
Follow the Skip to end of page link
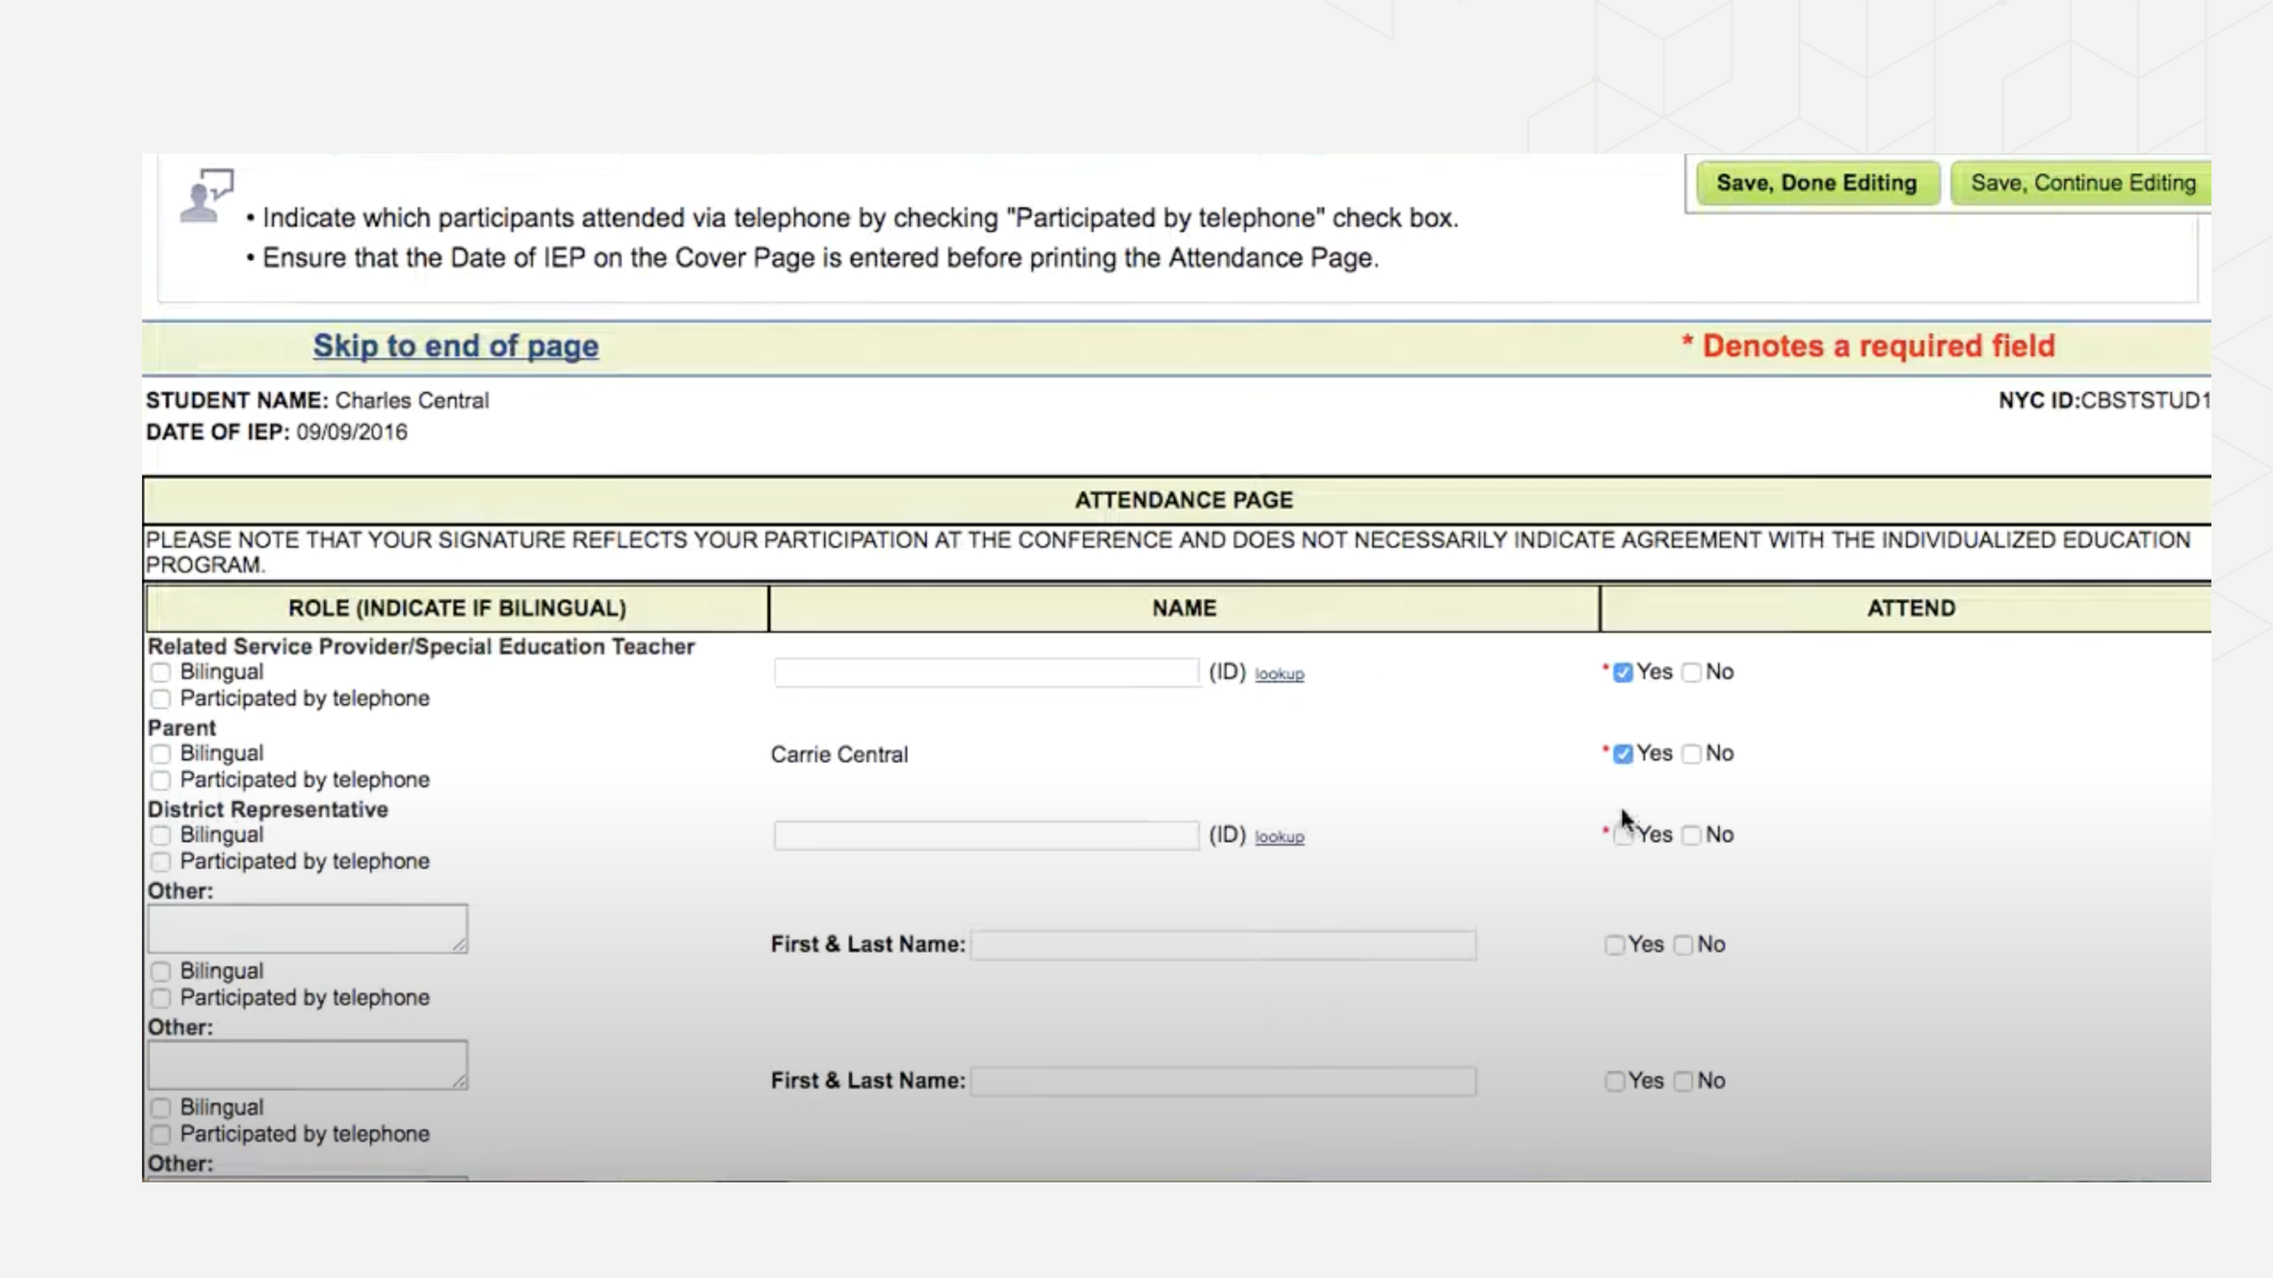tap(456, 346)
